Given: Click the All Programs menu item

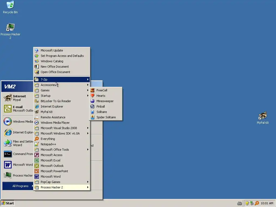Looking at the screenshot, I should pos(18,186).
